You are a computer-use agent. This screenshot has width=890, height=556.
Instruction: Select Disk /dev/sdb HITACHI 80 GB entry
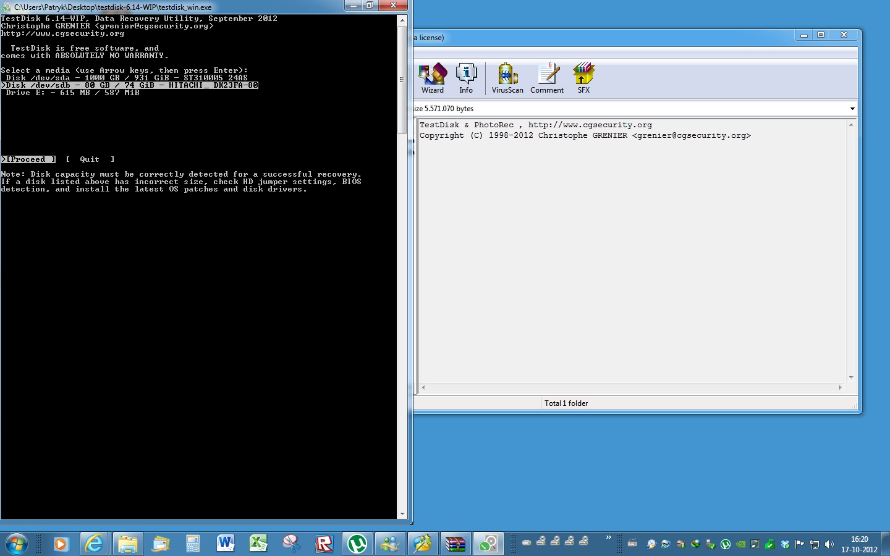click(x=129, y=85)
